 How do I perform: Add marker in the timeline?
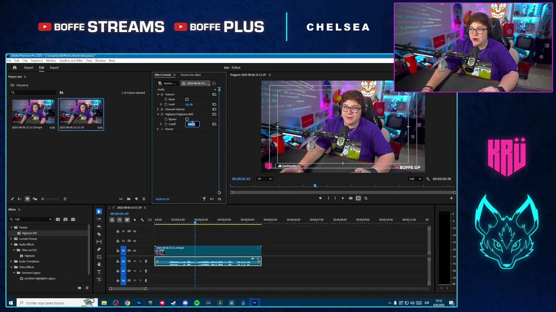click(134, 220)
